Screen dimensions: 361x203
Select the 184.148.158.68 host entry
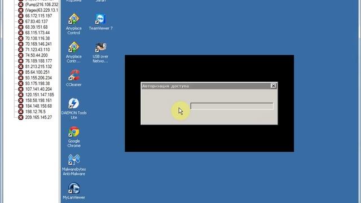click(38, 106)
